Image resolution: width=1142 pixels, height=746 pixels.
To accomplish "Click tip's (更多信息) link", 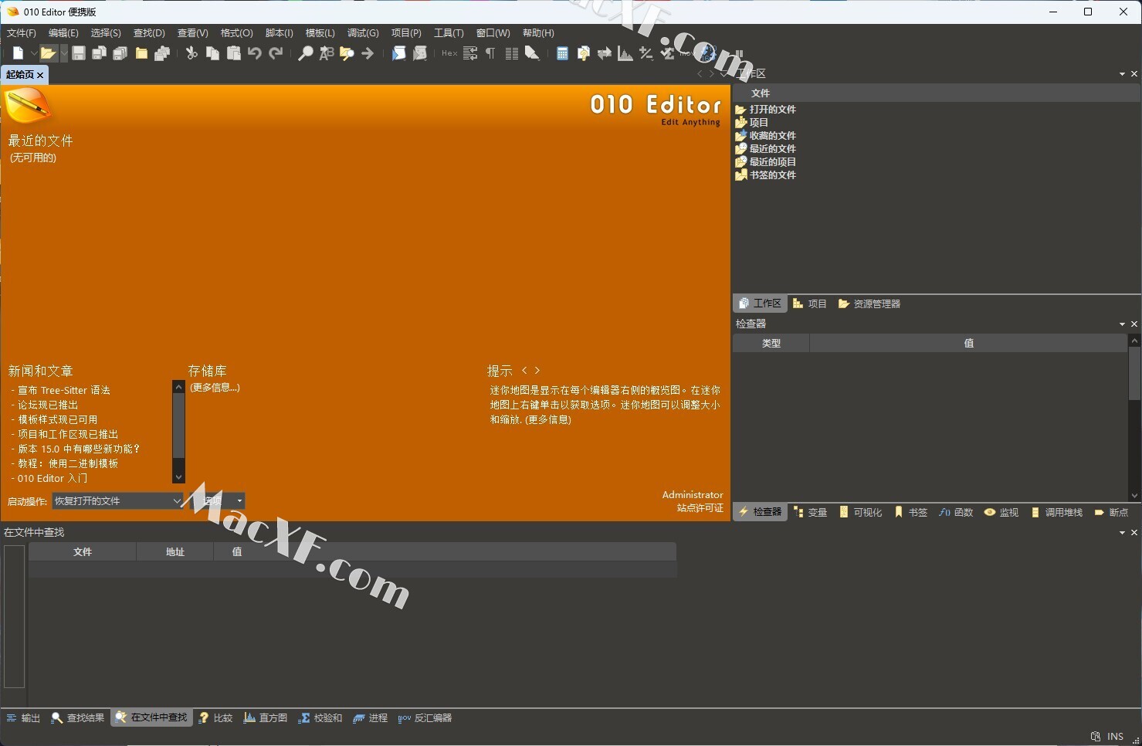I will coord(548,420).
